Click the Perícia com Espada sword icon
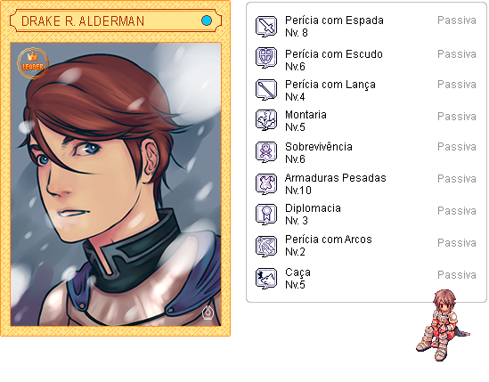This screenshot has height=382, width=489. point(266,26)
